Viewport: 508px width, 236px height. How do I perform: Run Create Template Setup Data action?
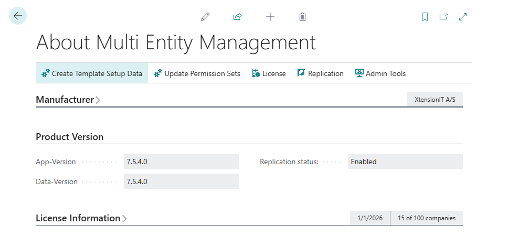tap(92, 73)
